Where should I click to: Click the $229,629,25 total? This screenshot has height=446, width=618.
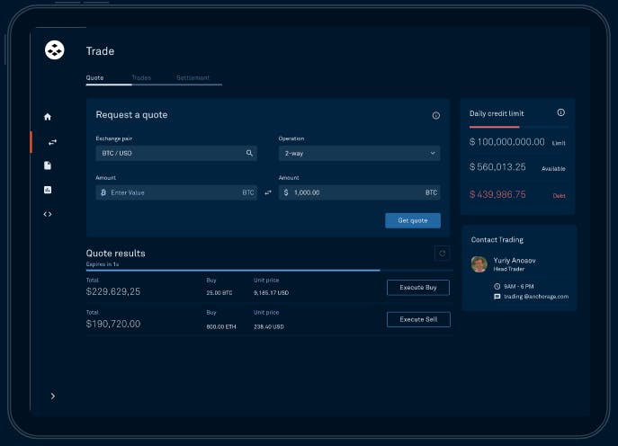pos(113,291)
